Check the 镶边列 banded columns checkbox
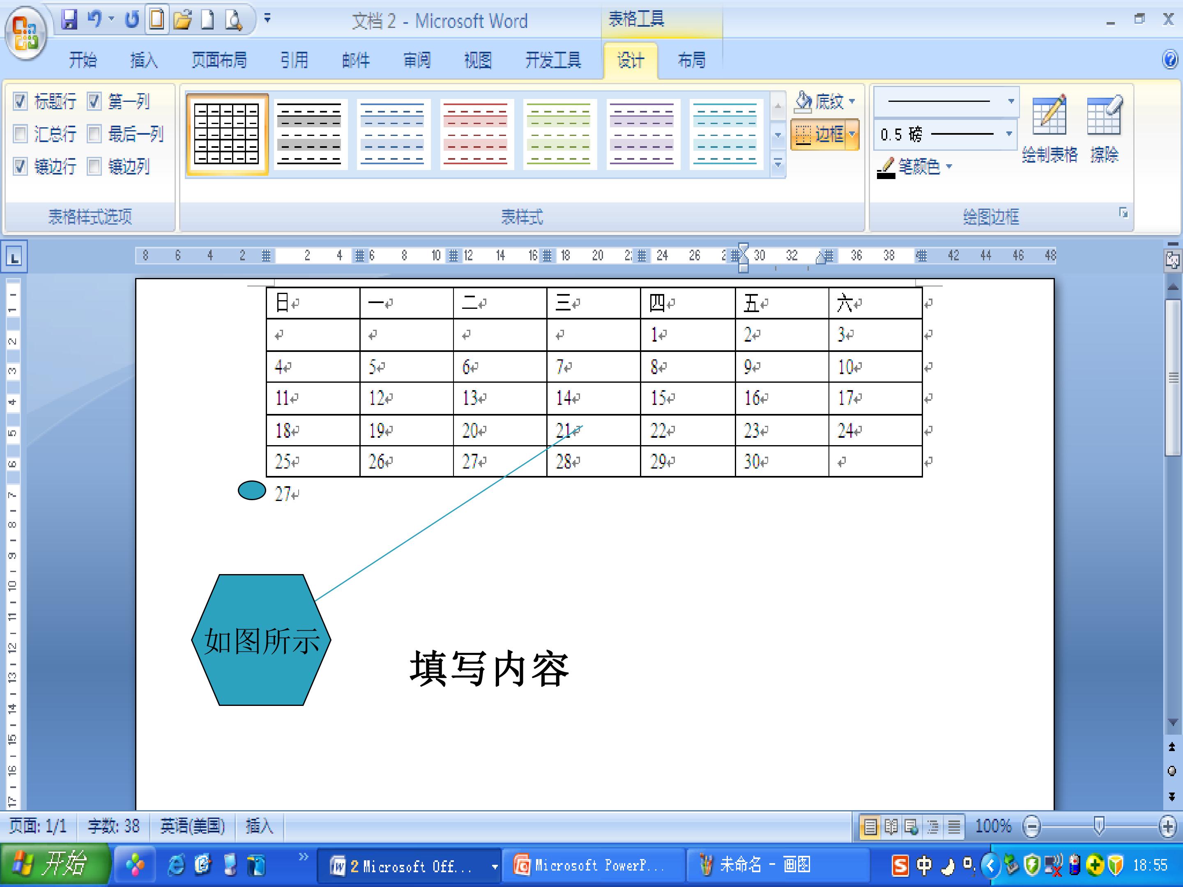Image resolution: width=1183 pixels, height=887 pixels. (94, 166)
